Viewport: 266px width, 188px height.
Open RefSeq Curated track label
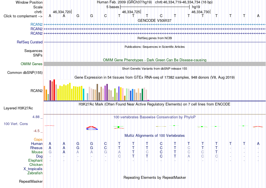coord(30,42)
